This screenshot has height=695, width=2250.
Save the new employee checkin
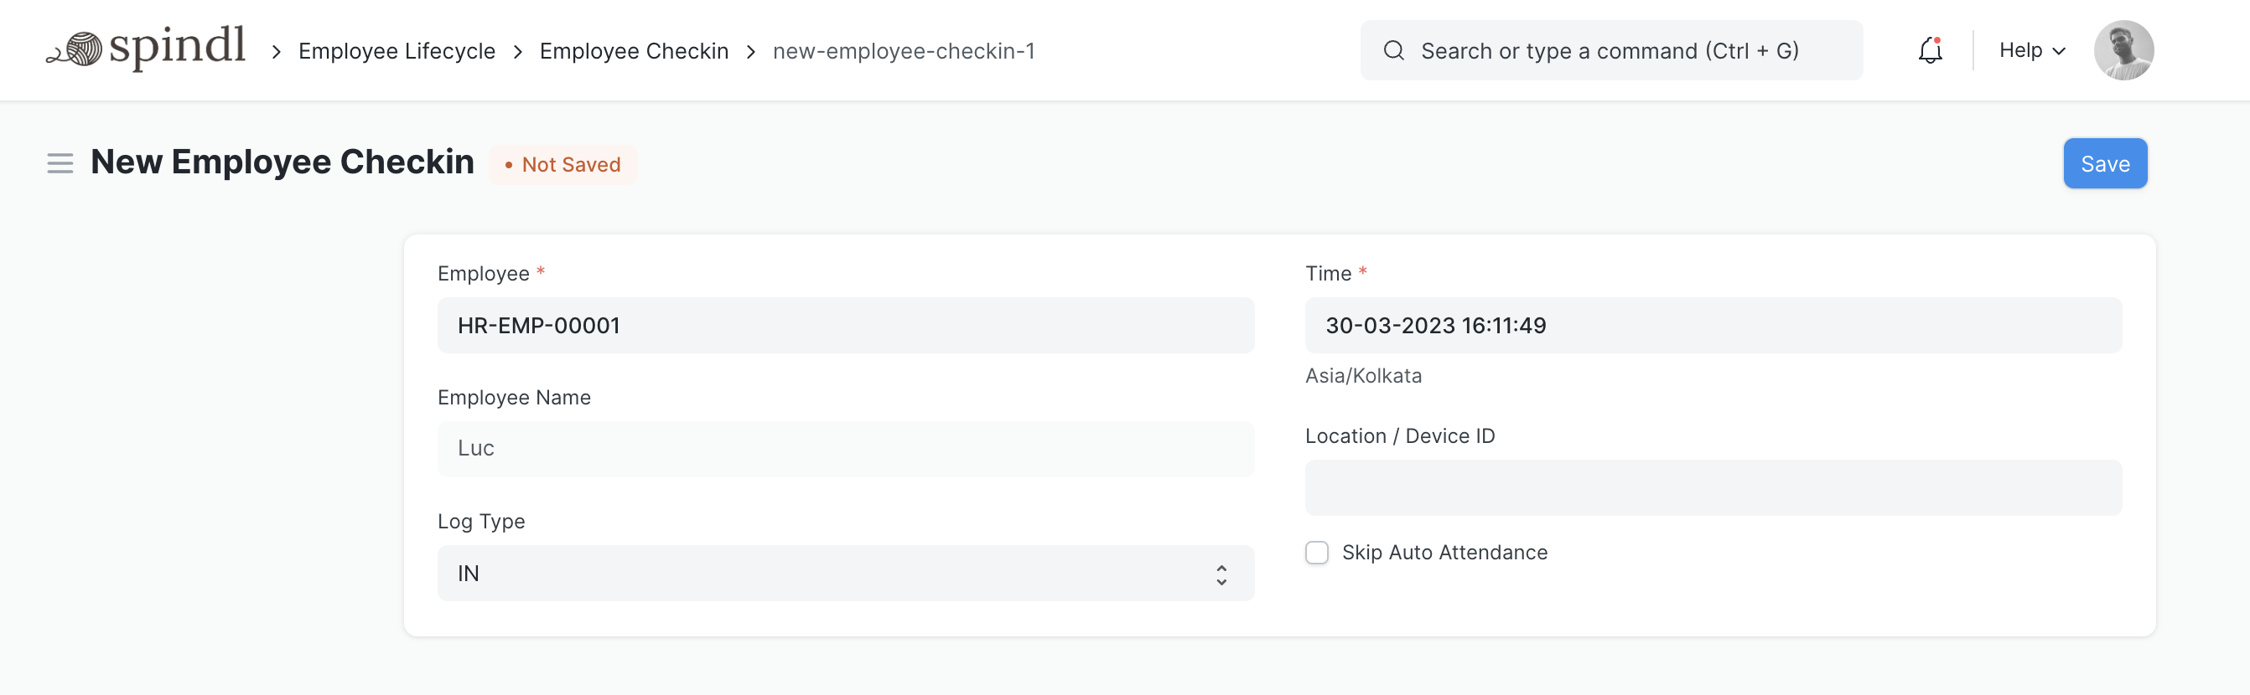[x=2104, y=163]
